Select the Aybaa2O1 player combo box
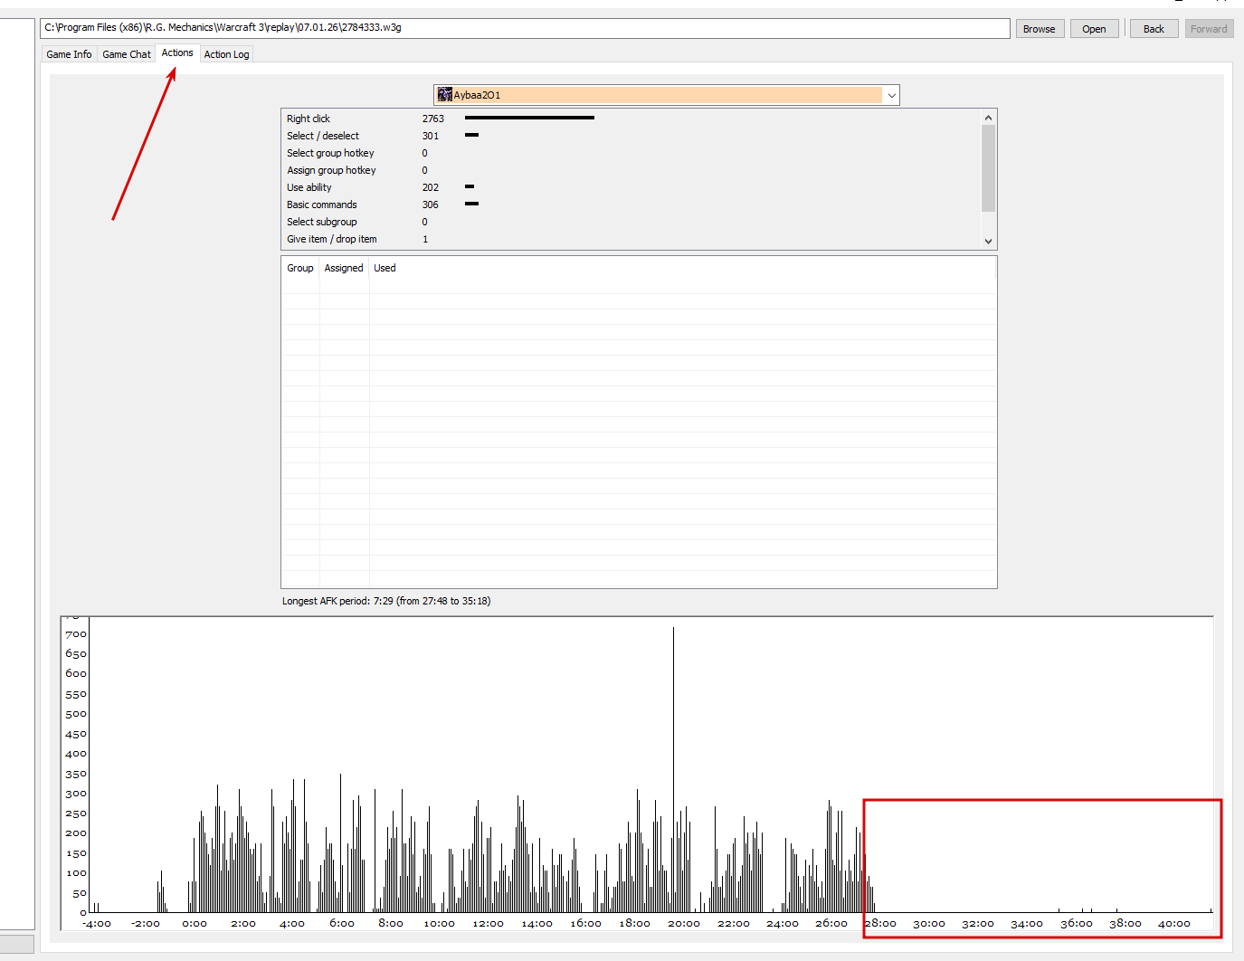This screenshot has width=1244, height=961. (666, 95)
